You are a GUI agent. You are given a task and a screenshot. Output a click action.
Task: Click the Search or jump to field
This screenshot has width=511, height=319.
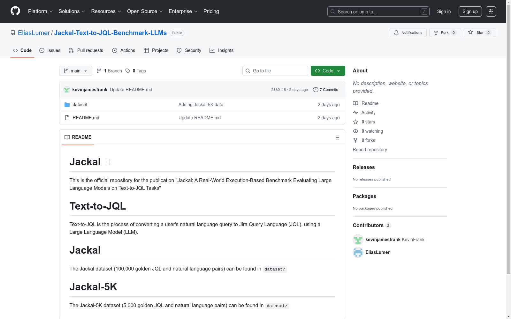tap(378, 11)
